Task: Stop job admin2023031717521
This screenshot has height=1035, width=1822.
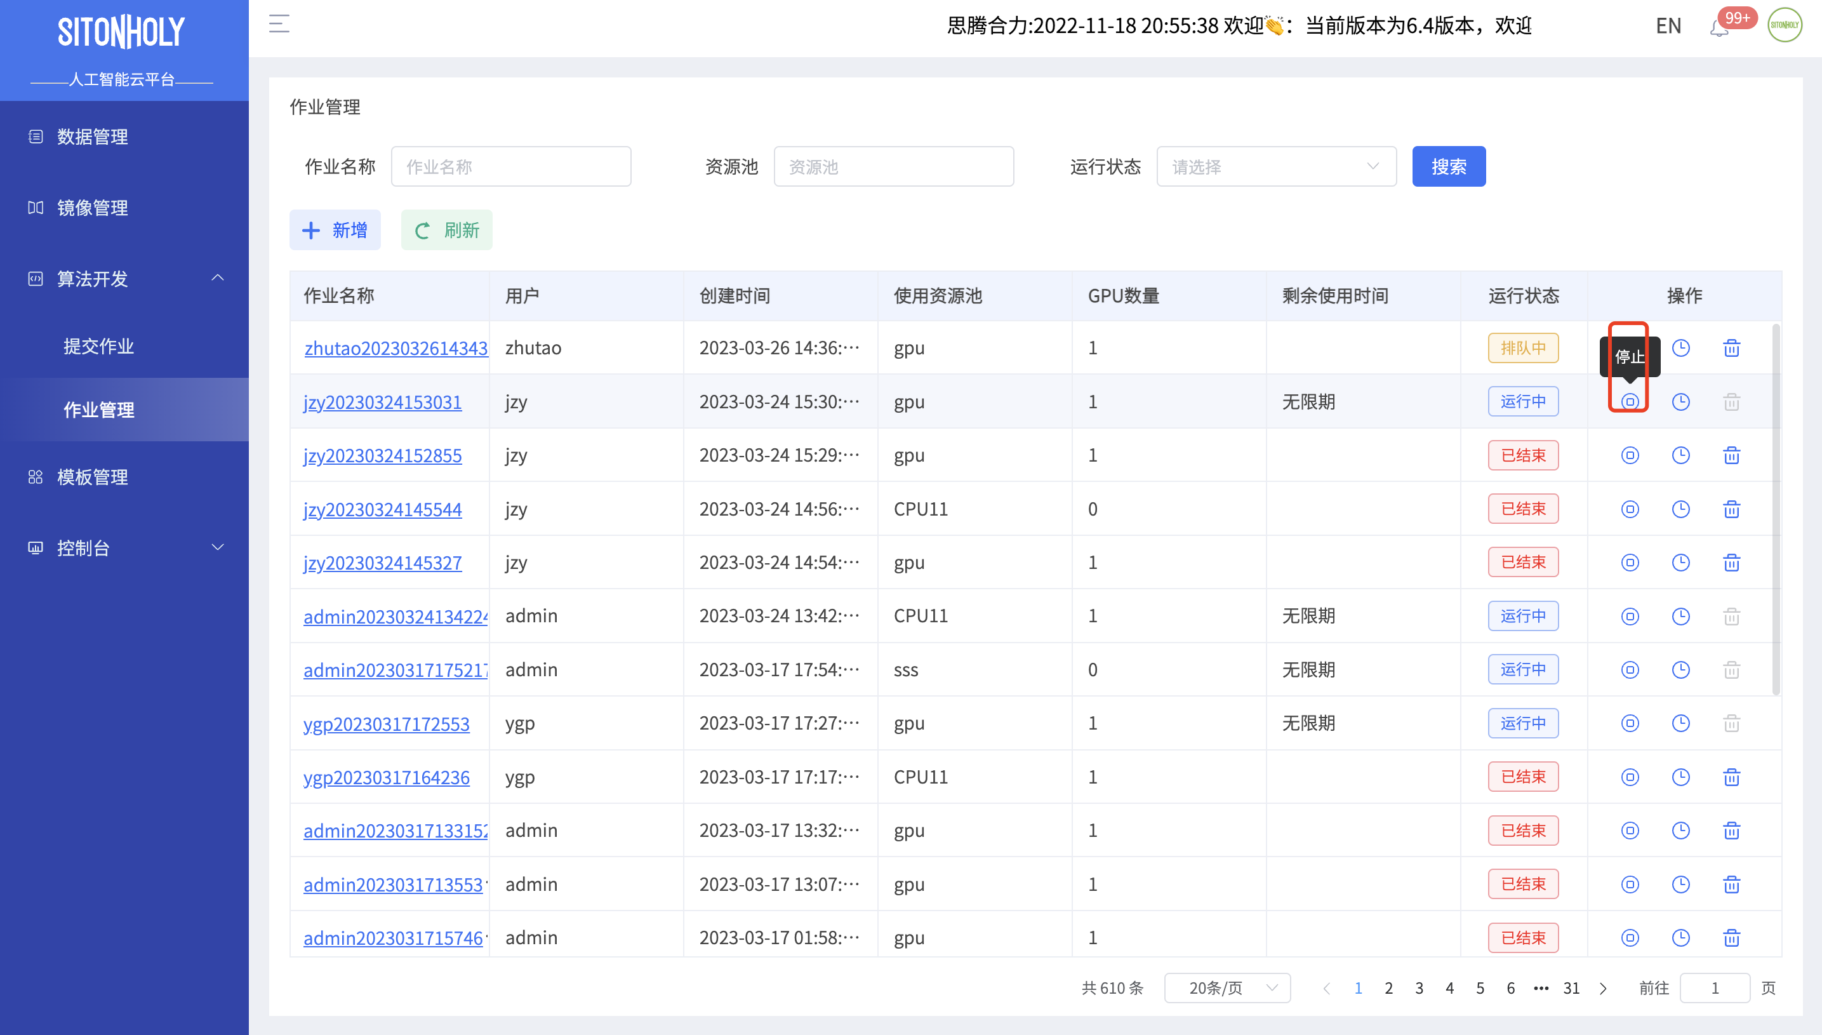Action: click(x=1630, y=670)
